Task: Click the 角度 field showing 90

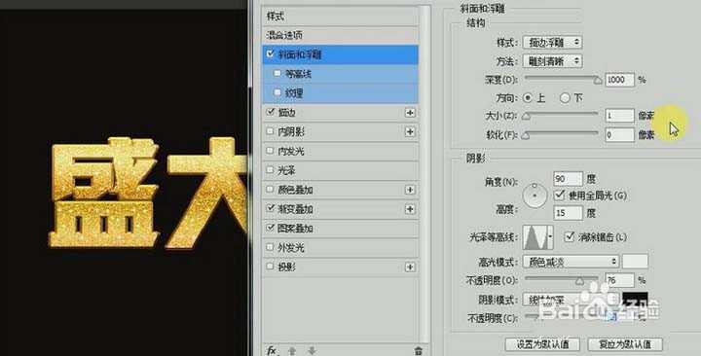Action: (568, 179)
